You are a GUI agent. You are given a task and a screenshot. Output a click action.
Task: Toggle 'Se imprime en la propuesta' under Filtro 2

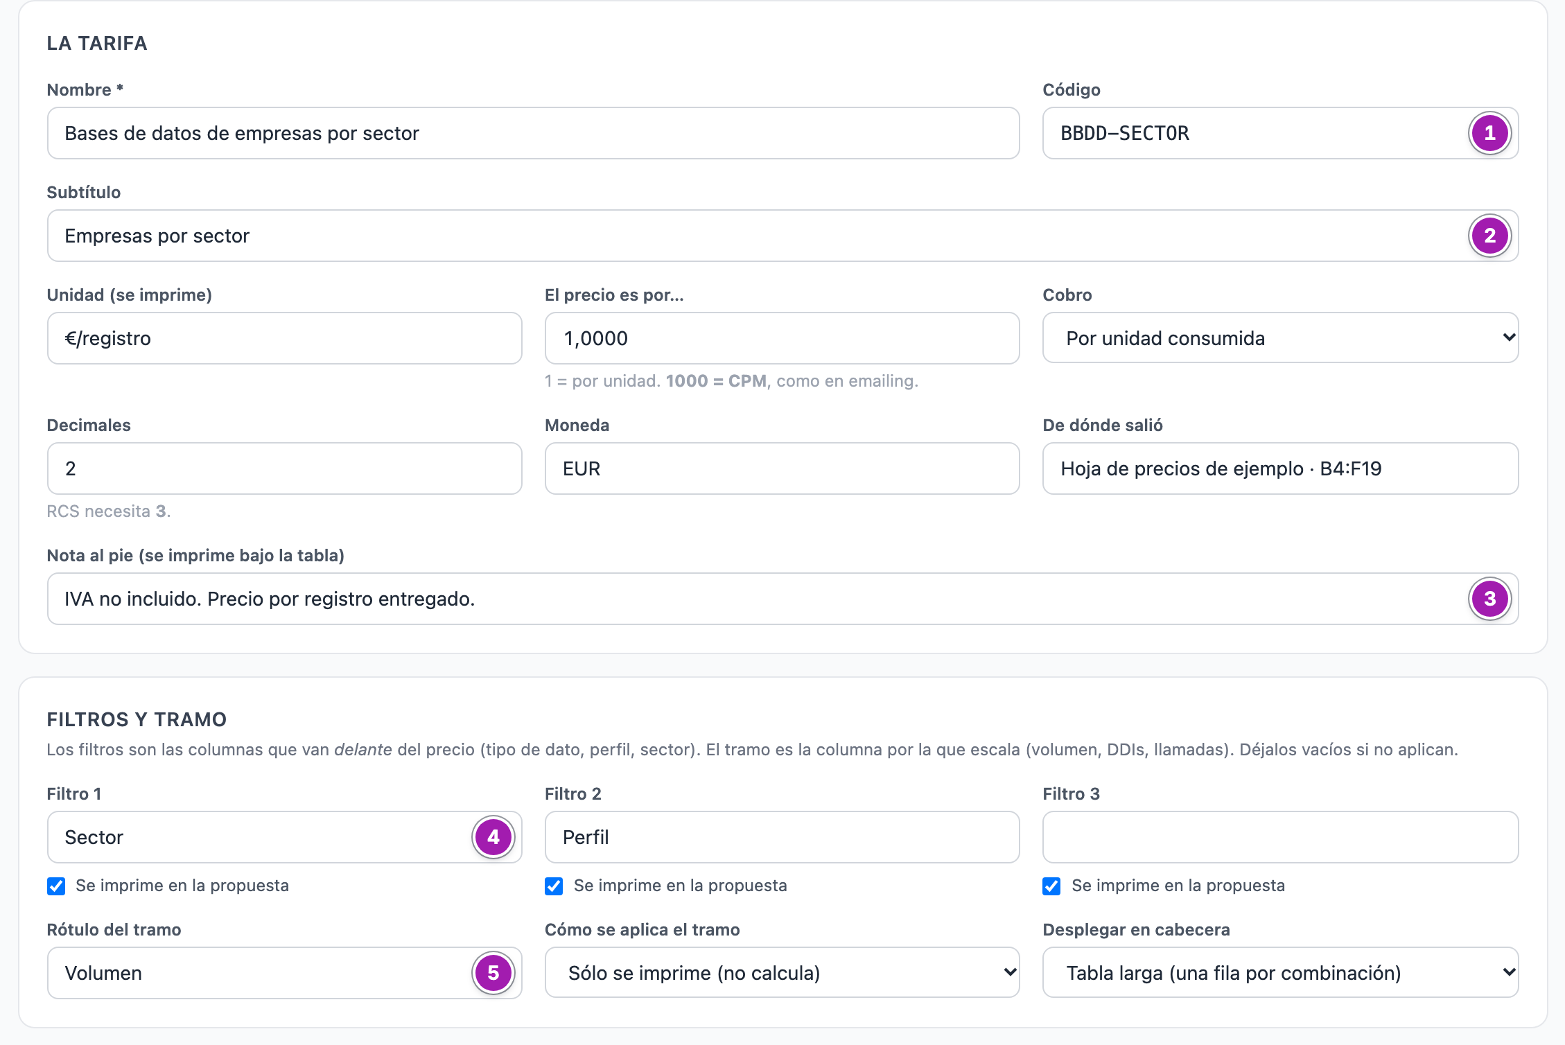tap(554, 886)
